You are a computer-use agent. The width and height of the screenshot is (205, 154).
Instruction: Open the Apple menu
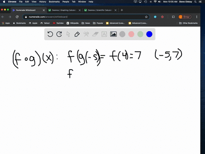coord(4,2)
